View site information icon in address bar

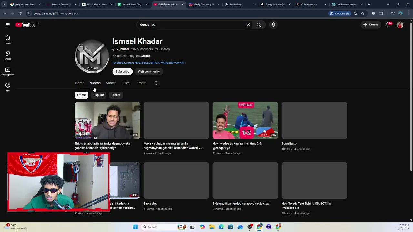coord(29,14)
